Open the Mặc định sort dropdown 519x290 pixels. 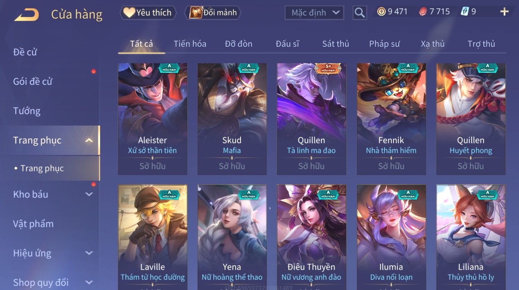pos(314,13)
